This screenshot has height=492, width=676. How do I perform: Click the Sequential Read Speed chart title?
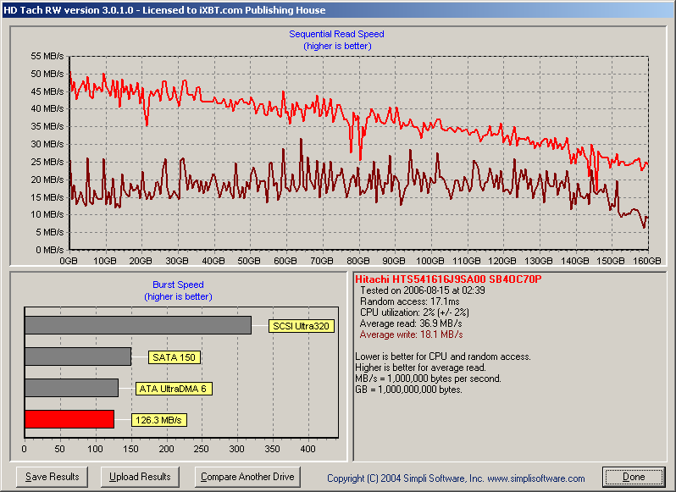(336, 35)
